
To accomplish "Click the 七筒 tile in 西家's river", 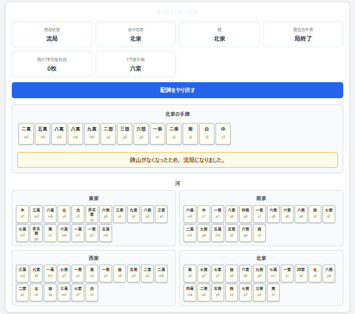I will [x=64, y=274].
